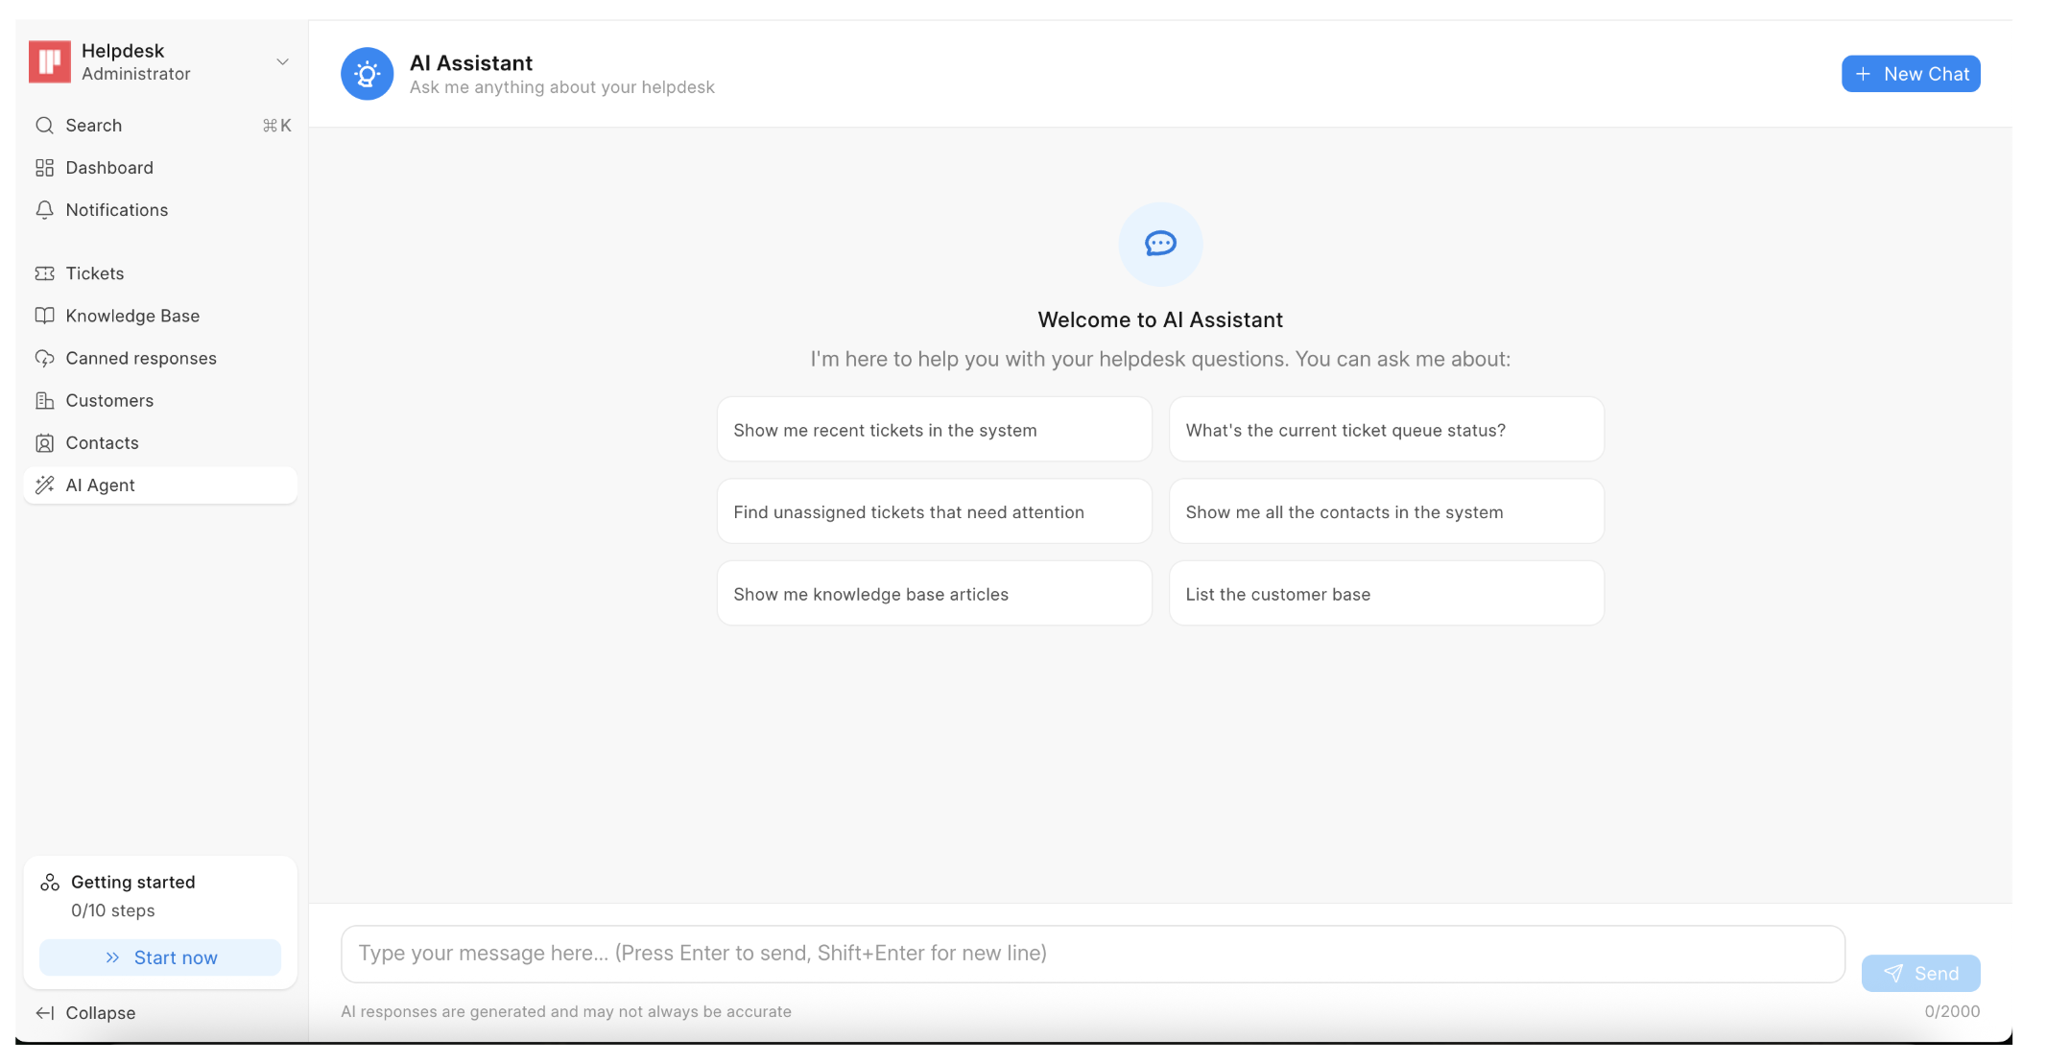Click the Canned responses icon

click(44, 358)
